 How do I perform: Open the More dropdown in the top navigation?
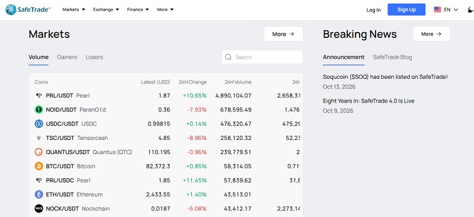[x=165, y=9]
